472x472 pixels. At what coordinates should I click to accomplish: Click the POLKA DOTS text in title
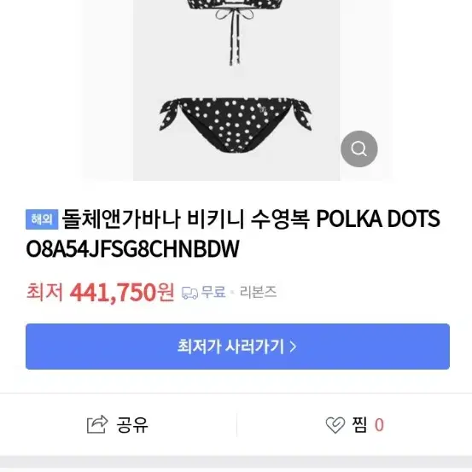378,219
